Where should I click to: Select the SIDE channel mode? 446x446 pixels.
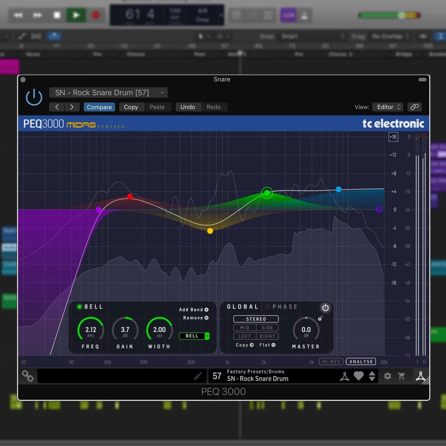[x=267, y=327]
